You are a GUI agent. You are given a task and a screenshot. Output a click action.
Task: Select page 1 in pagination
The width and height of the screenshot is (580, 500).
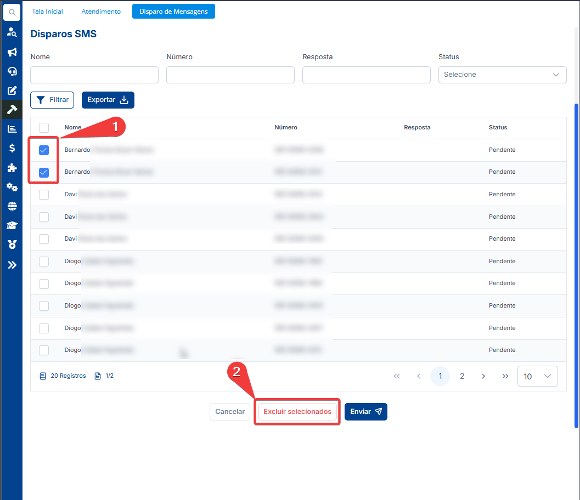[440, 376]
